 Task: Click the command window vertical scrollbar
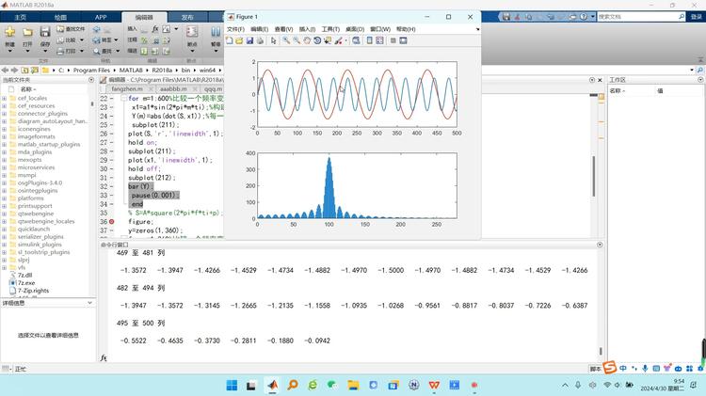(601, 351)
